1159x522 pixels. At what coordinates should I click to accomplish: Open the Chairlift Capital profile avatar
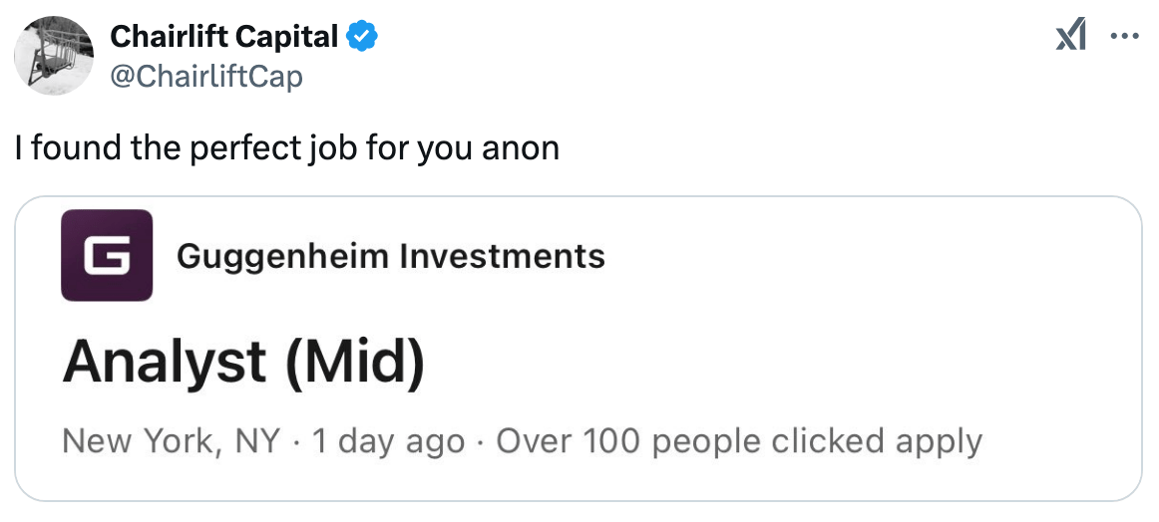(x=55, y=56)
